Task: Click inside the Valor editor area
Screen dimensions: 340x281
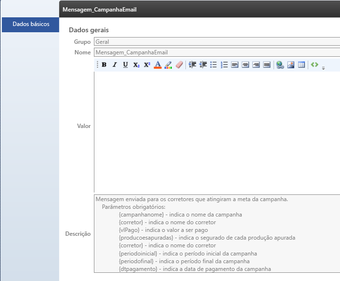Action: 217,132
